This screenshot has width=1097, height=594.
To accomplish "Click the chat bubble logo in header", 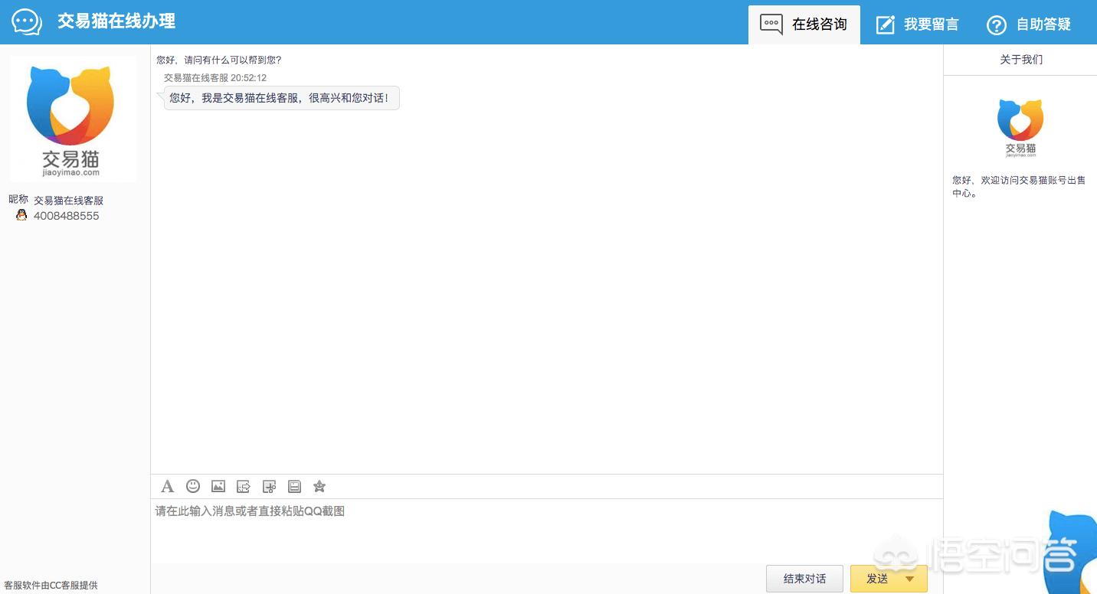I will [x=27, y=21].
